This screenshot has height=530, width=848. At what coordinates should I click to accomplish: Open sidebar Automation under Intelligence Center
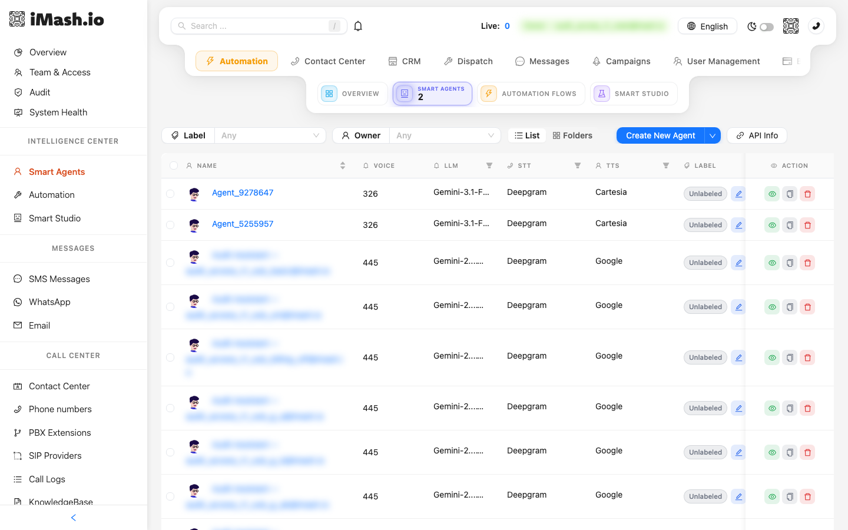[x=44, y=195]
